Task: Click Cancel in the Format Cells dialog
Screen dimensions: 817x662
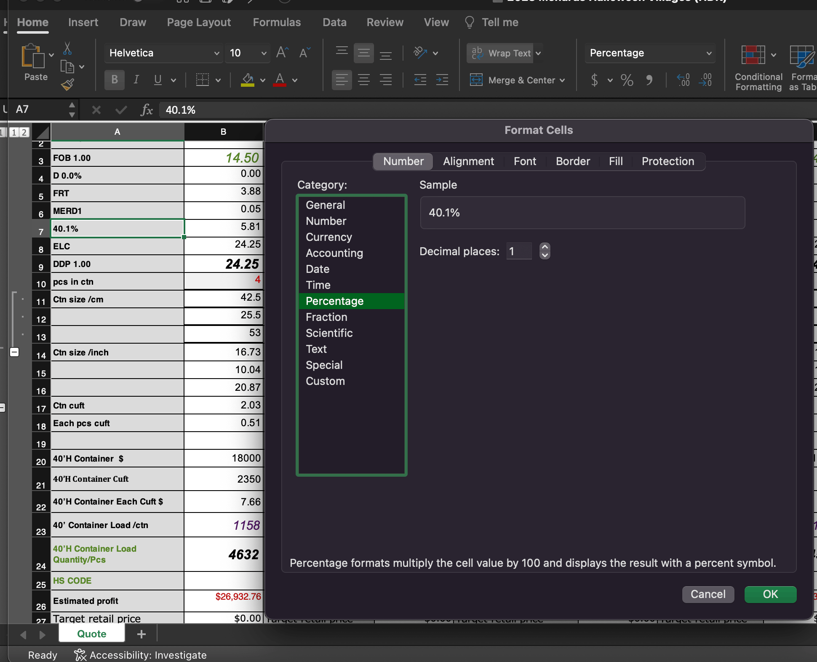Action: coord(708,594)
